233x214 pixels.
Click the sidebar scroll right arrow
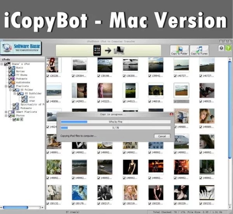click(x=43, y=207)
